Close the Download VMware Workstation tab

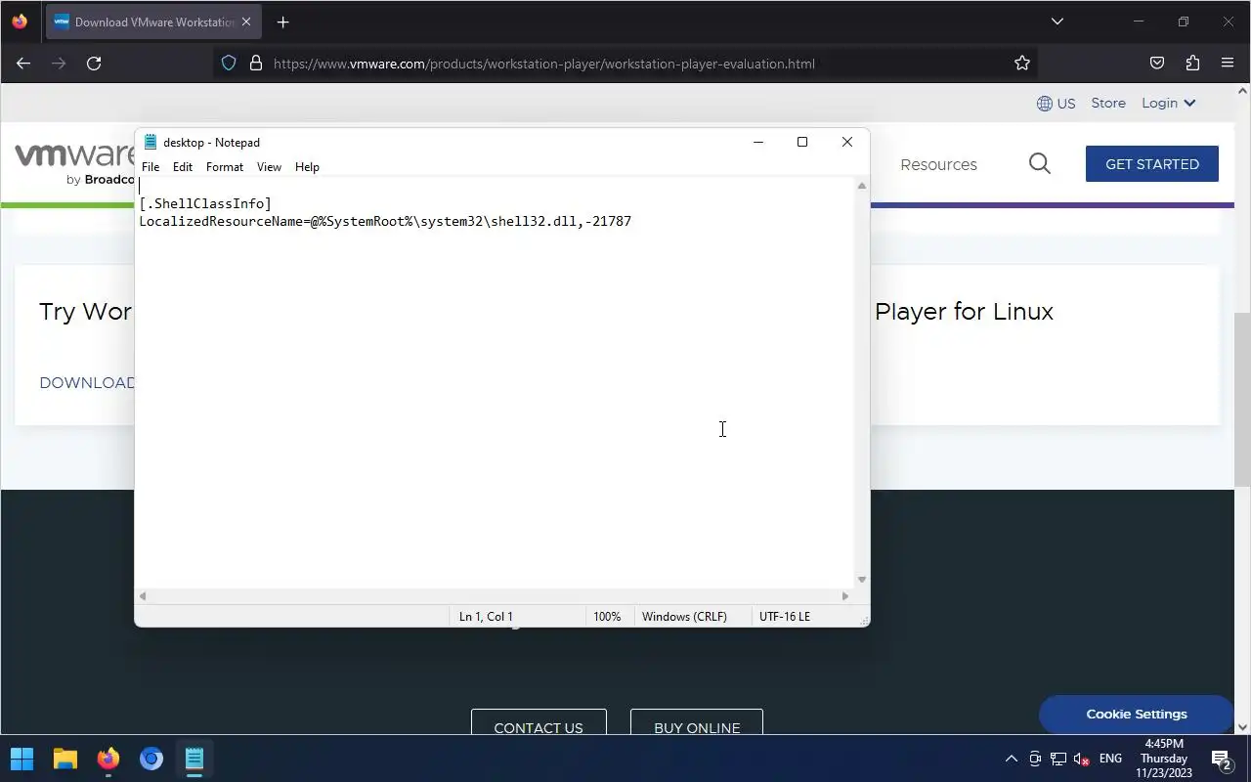[246, 22]
